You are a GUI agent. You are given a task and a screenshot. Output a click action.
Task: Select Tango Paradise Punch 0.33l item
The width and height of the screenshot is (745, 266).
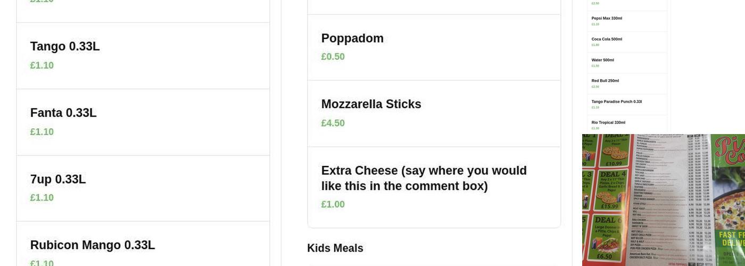(627, 104)
